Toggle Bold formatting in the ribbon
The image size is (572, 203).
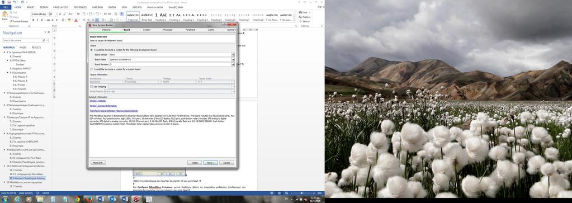(x=33, y=20)
